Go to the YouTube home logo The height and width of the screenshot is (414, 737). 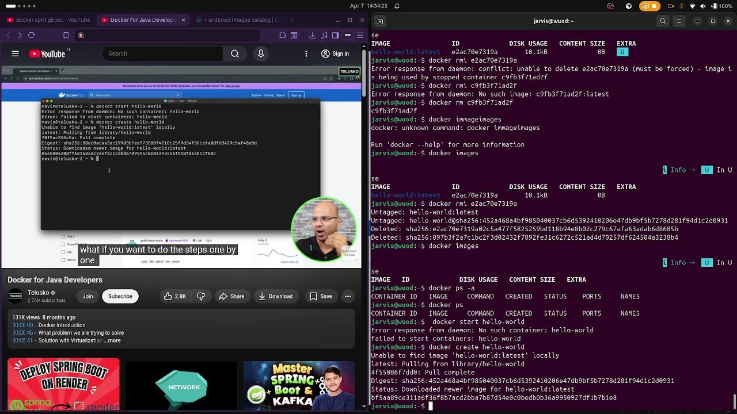48,53
